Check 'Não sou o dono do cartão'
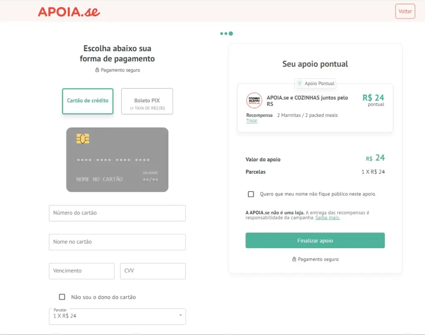This screenshot has width=425, height=335. click(62, 297)
